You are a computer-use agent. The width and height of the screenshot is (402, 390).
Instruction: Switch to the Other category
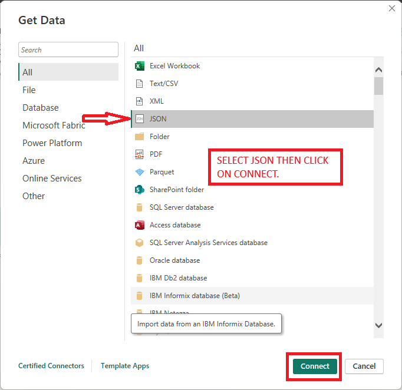tap(34, 196)
